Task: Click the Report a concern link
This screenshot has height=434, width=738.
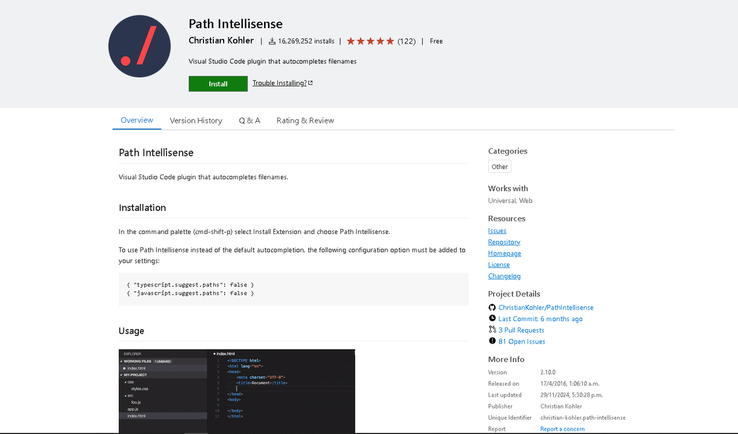Action: tap(562, 429)
